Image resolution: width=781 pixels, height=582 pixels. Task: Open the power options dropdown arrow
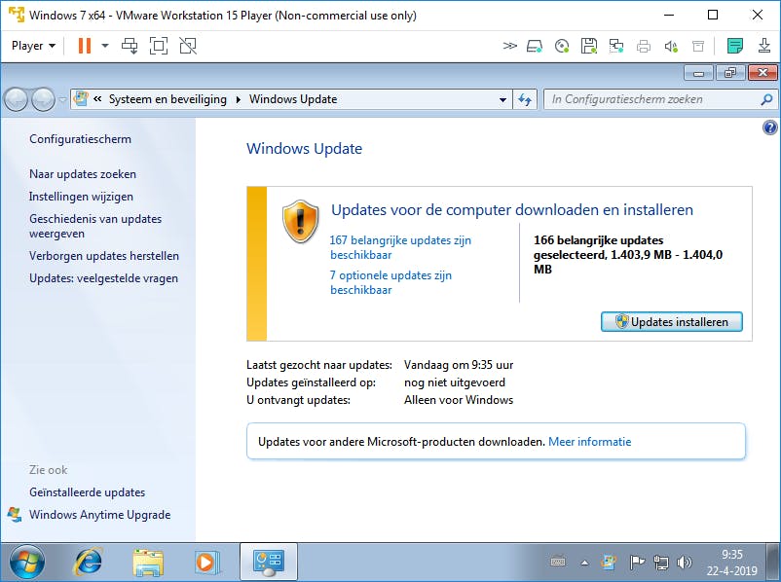(x=105, y=46)
